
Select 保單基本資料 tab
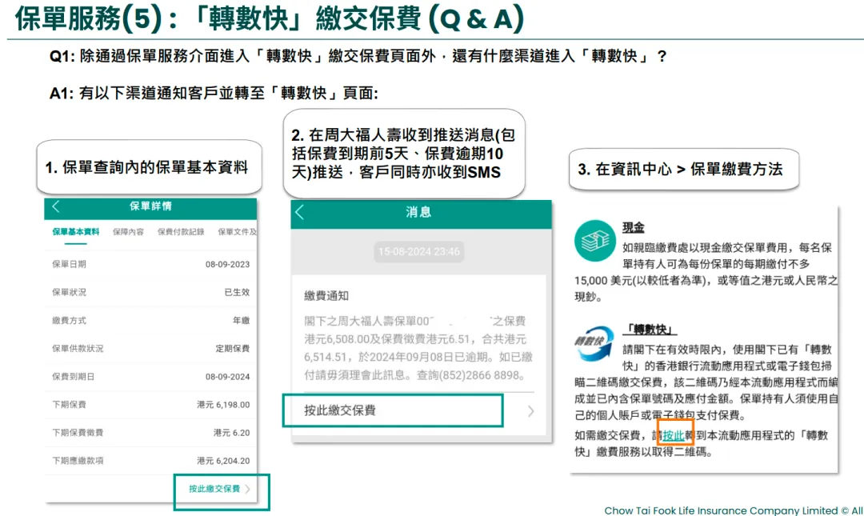pos(76,232)
